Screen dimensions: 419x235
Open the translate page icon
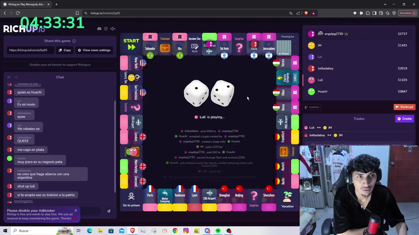coord(291,13)
